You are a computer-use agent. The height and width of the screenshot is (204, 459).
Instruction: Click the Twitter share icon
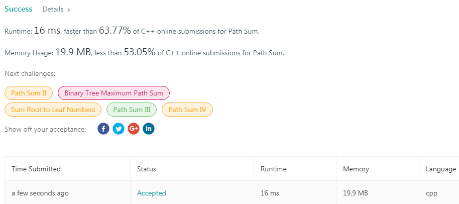(118, 129)
